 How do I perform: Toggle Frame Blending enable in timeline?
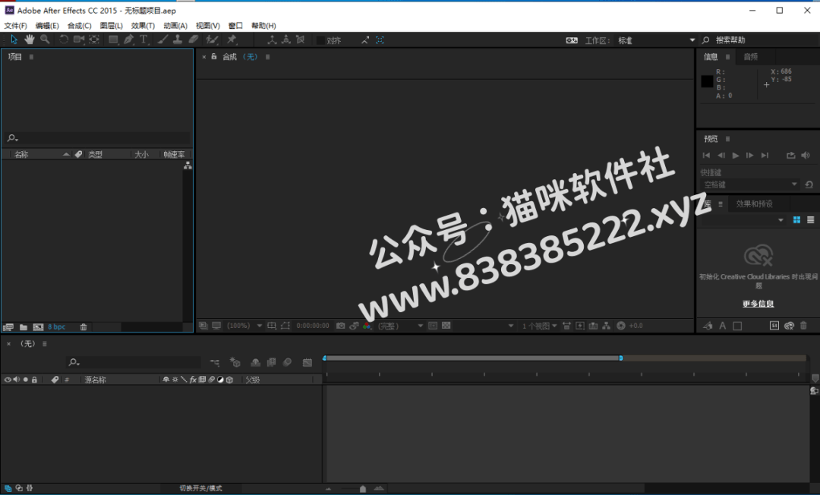pyautogui.click(x=271, y=362)
